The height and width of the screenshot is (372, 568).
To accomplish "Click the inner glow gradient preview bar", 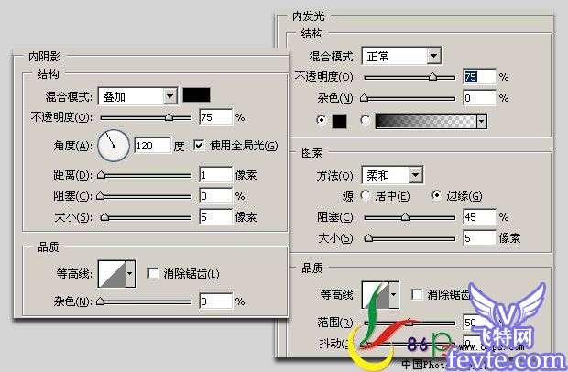I will [426, 121].
